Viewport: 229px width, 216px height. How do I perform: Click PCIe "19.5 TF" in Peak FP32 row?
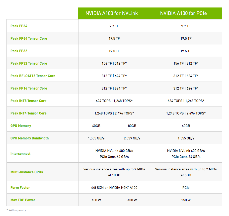pyautogui.click(x=186, y=51)
